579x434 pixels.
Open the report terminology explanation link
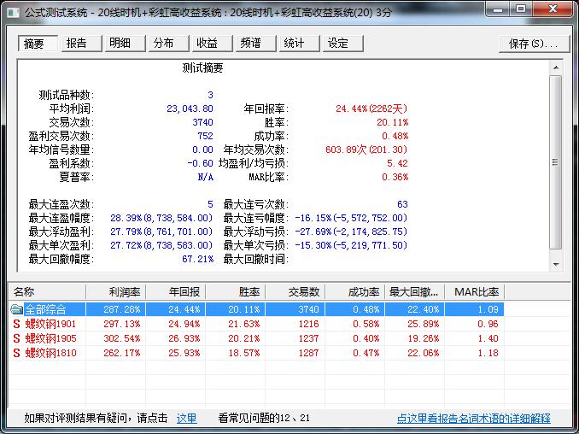click(474, 418)
